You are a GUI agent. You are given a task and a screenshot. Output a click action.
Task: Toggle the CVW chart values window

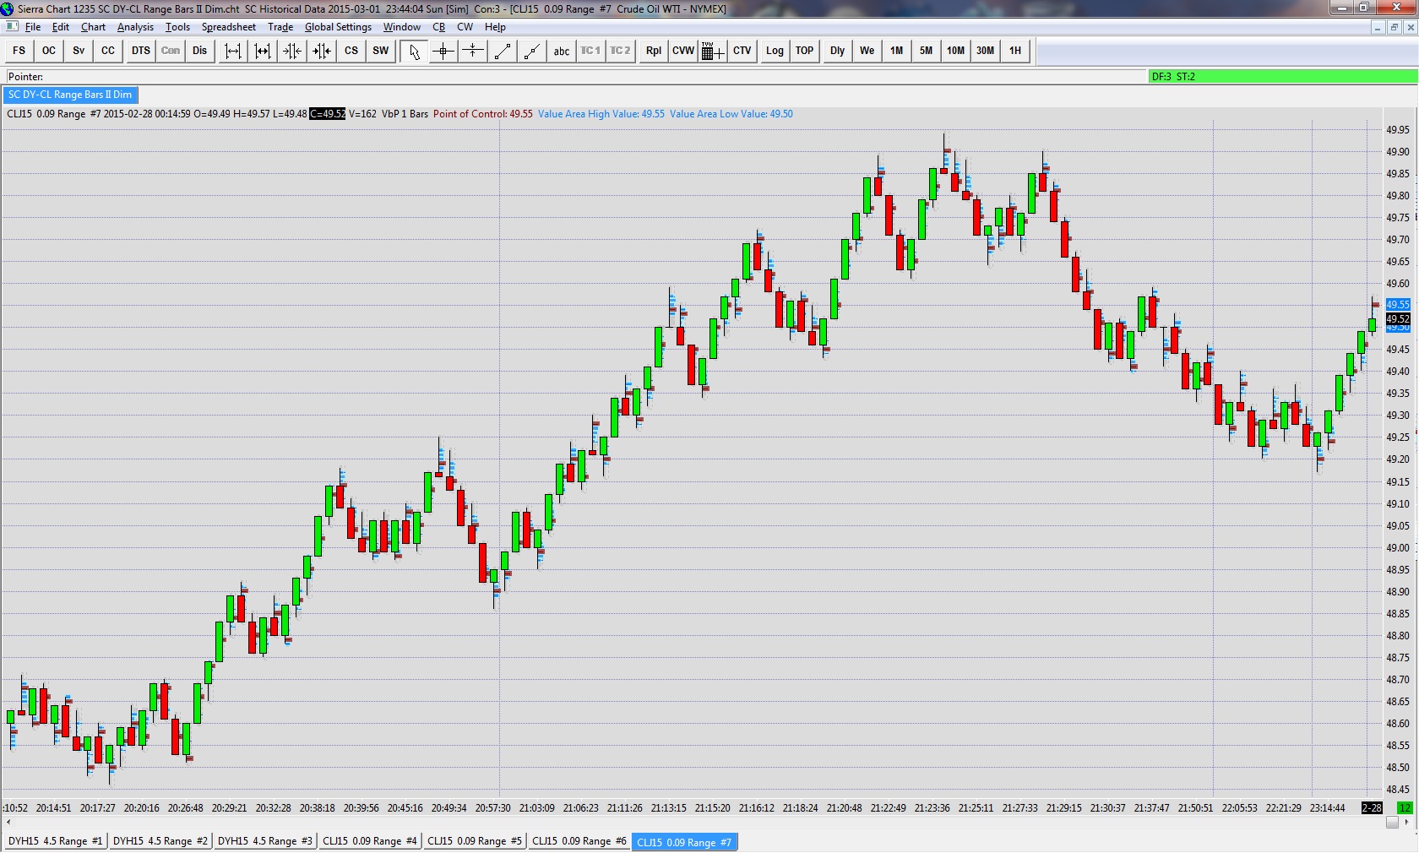[682, 51]
